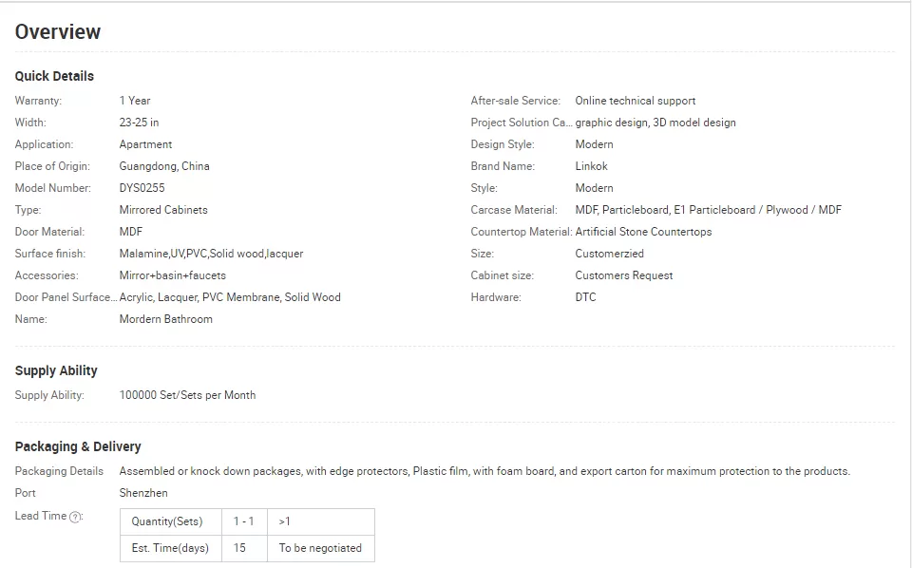Click the 'Artificial Stone Countertops' value
This screenshot has width=912, height=568.
643,232
